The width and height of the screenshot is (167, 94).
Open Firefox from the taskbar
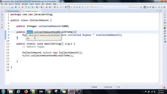pos(26,92)
